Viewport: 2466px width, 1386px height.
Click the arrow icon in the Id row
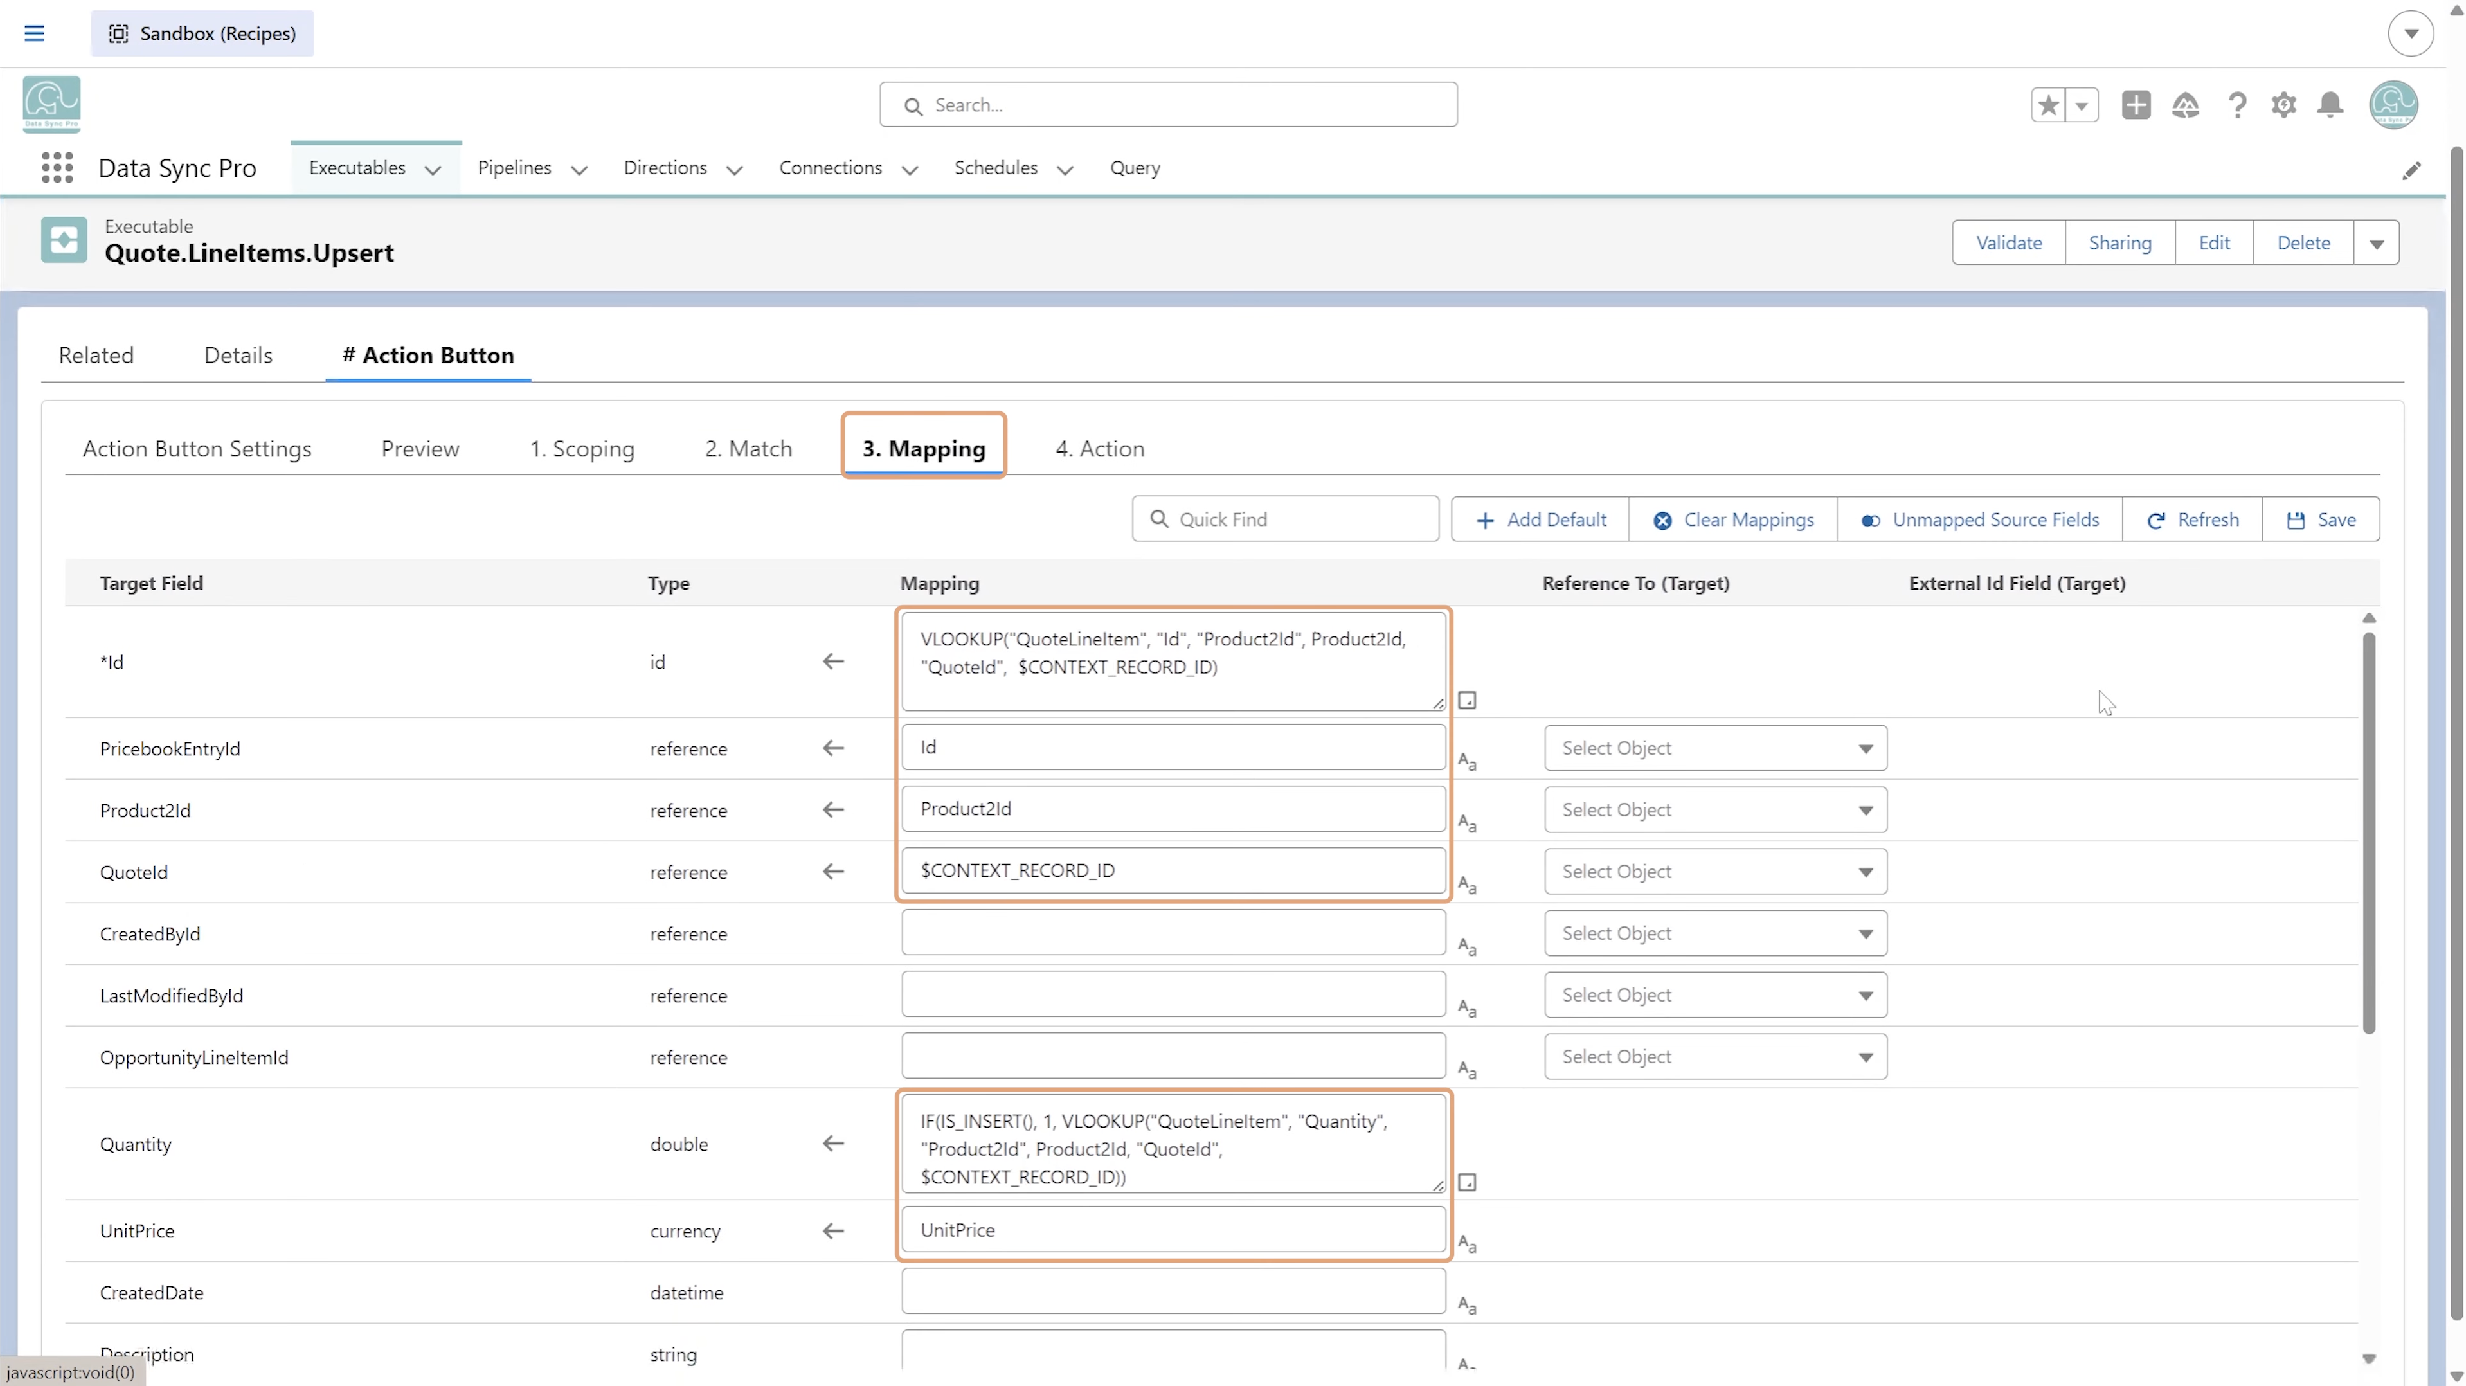pos(834,661)
